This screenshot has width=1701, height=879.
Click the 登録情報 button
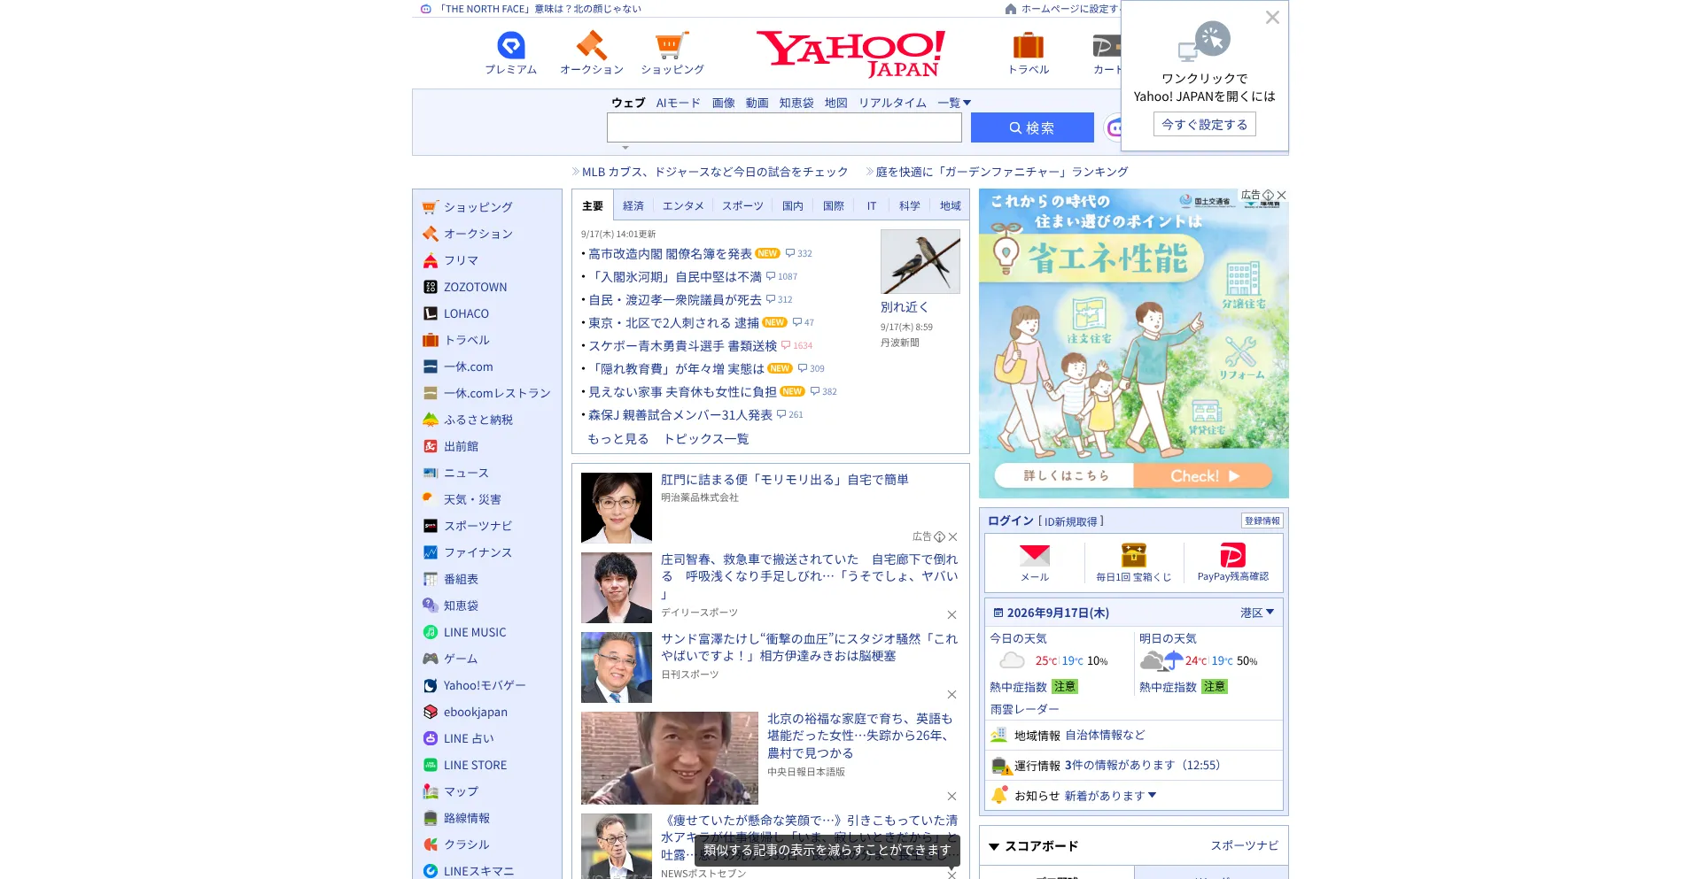point(1262,520)
